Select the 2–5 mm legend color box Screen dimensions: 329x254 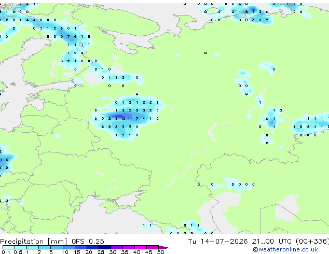coord(45,247)
